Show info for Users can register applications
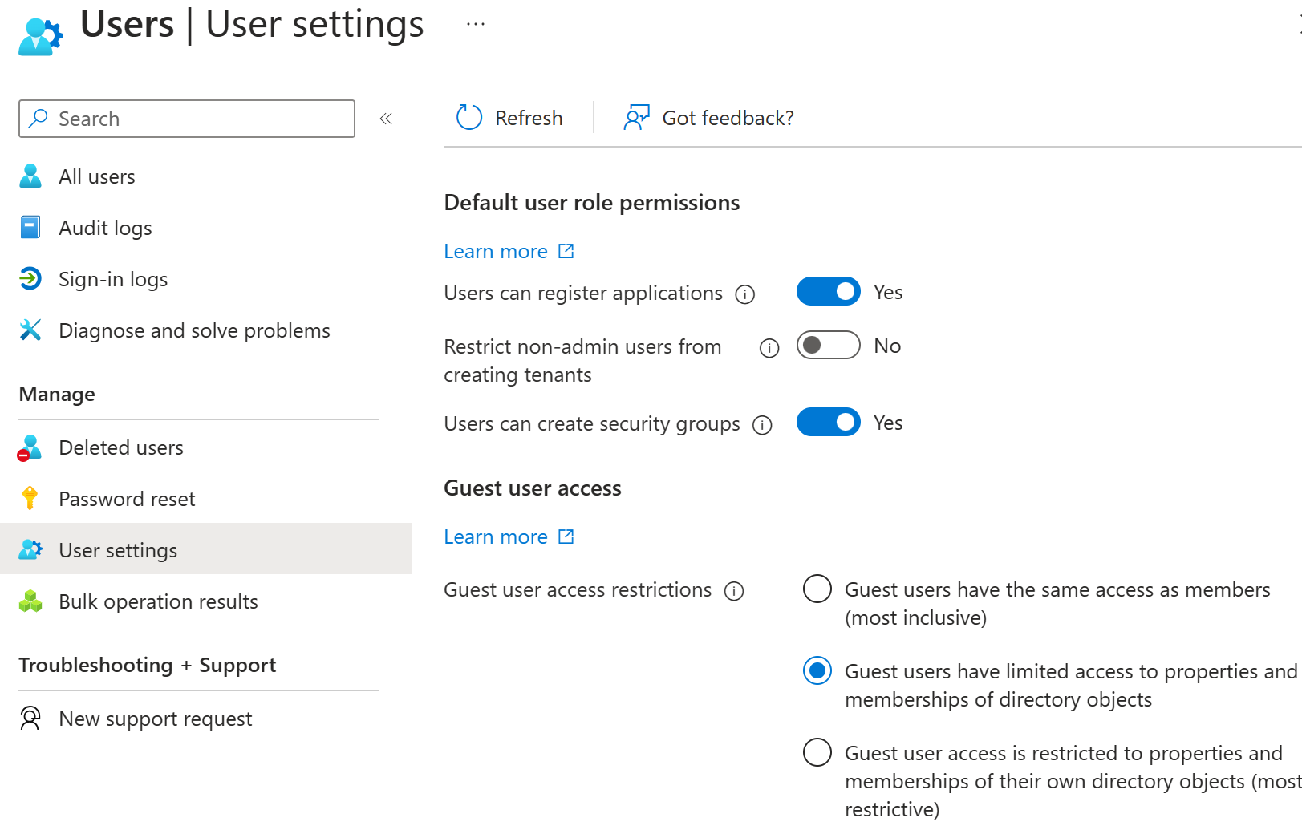The height and width of the screenshot is (826, 1302). click(x=745, y=294)
